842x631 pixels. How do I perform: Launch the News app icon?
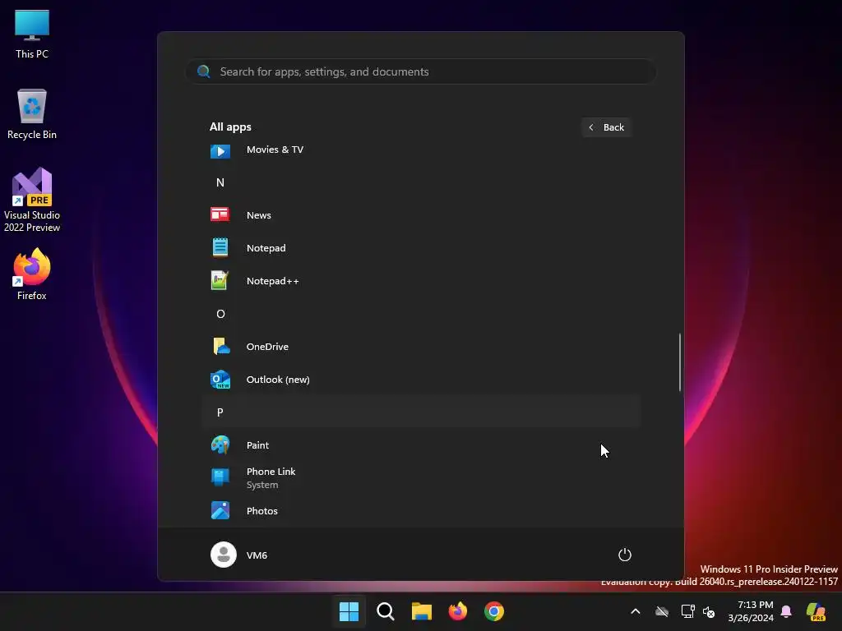pyautogui.click(x=220, y=214)
